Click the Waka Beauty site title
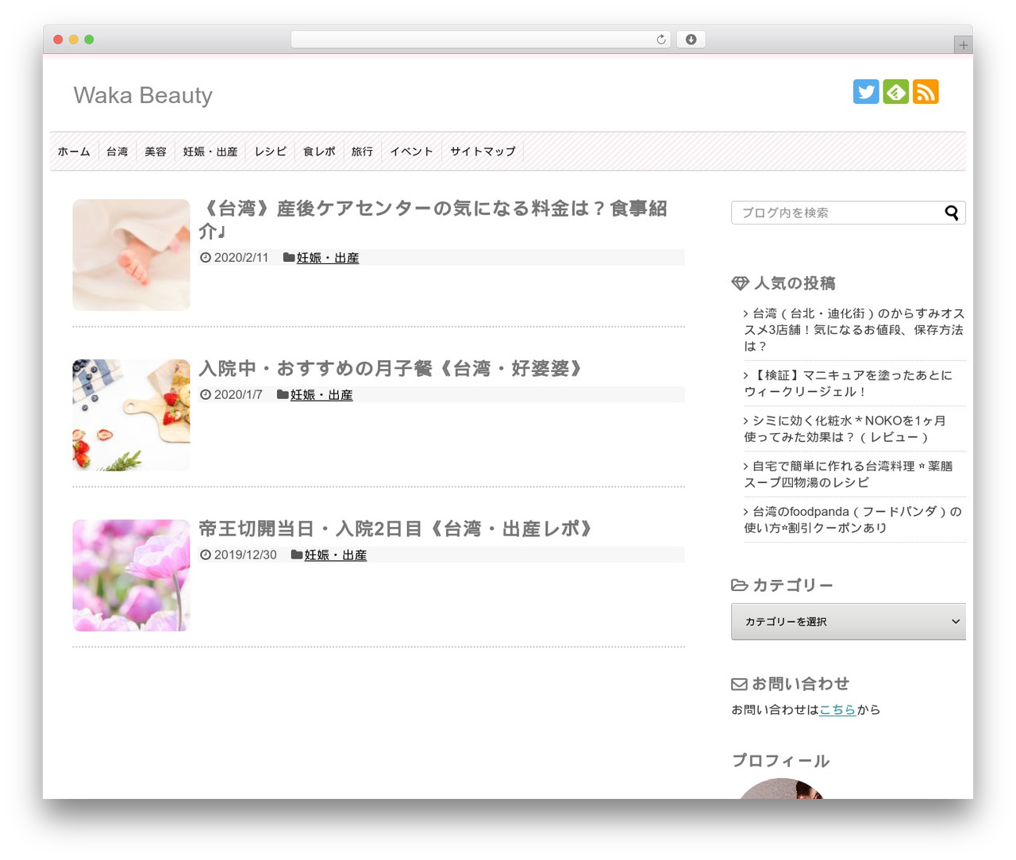The width and height of the screenshot is (1016, 860). pyautogui.click(x=143, y=95)
